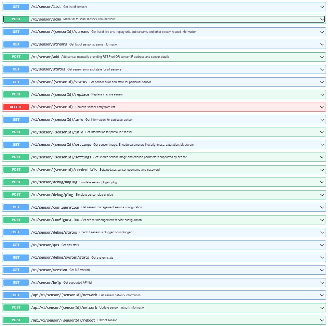Click the GET badge on /v1/sensor/version

pyautogui.click(x=15, y=270)
